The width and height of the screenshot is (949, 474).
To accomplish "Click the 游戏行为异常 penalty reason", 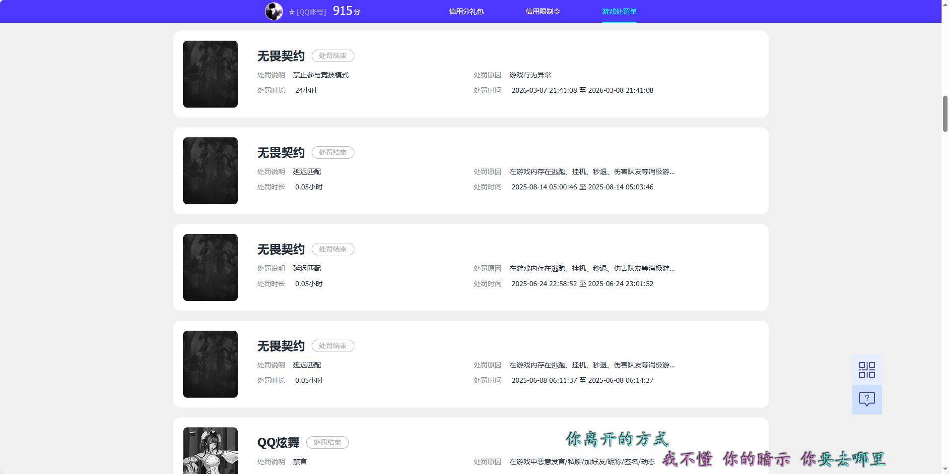I will [x=530, y=75].
